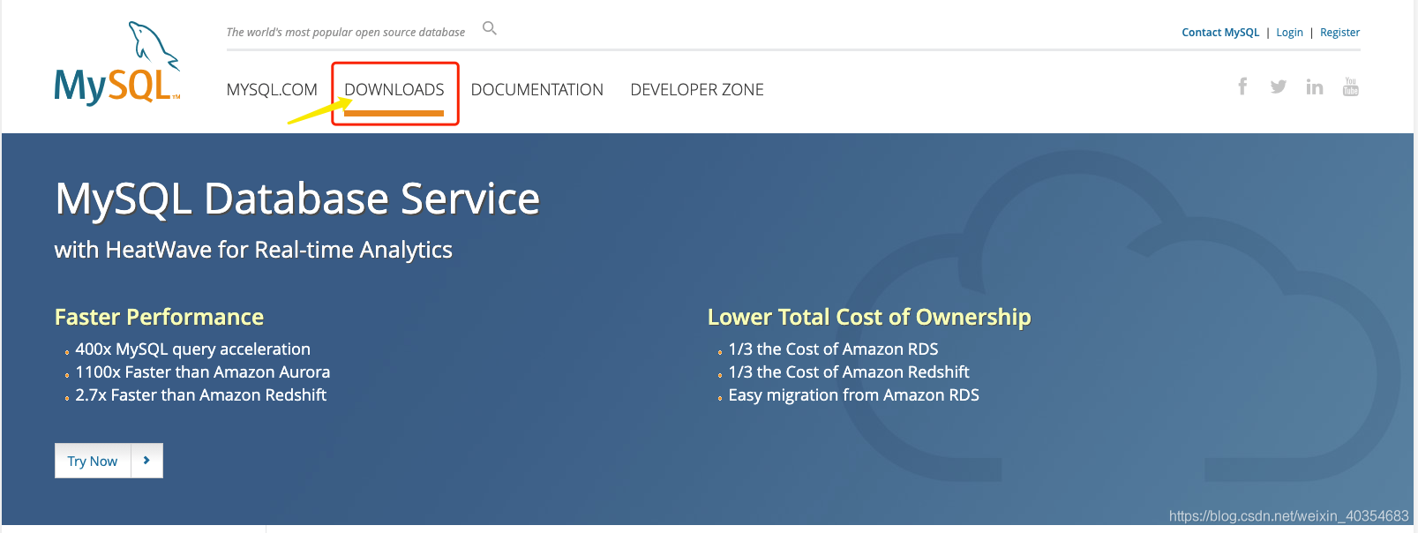
Task: Click the Faster Performance heading
Action: point(159,317)
